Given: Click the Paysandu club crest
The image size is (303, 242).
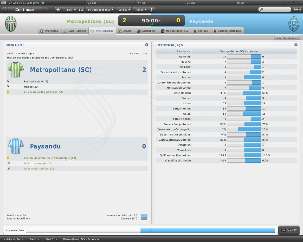Looking at the screenshot, I should pos(294,24).
